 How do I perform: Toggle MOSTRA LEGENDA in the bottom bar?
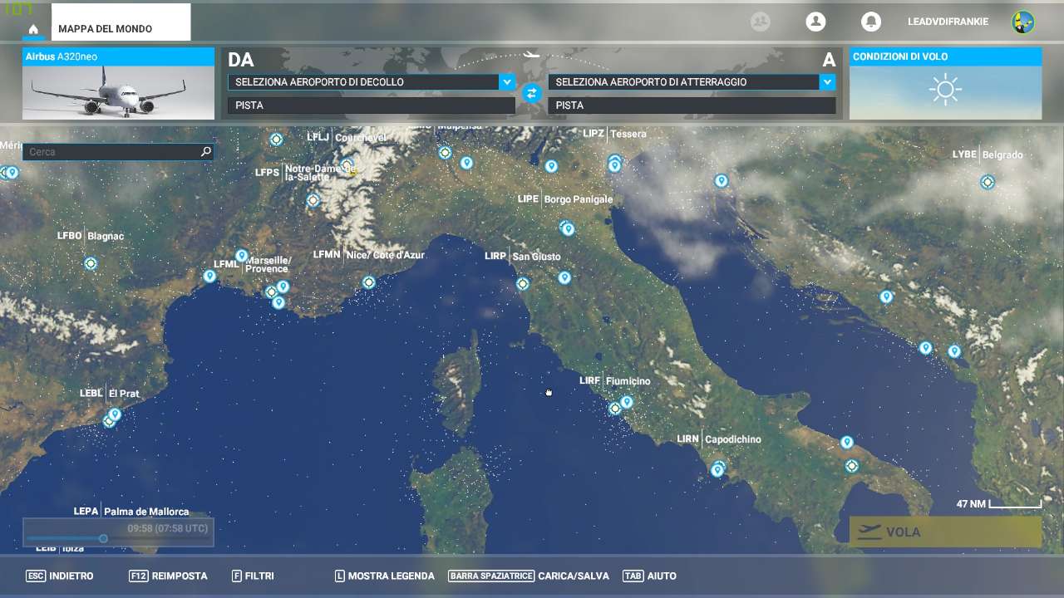[384, 576]
